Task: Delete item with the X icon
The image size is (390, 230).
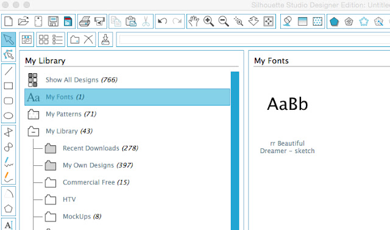Action: (88, 39)
